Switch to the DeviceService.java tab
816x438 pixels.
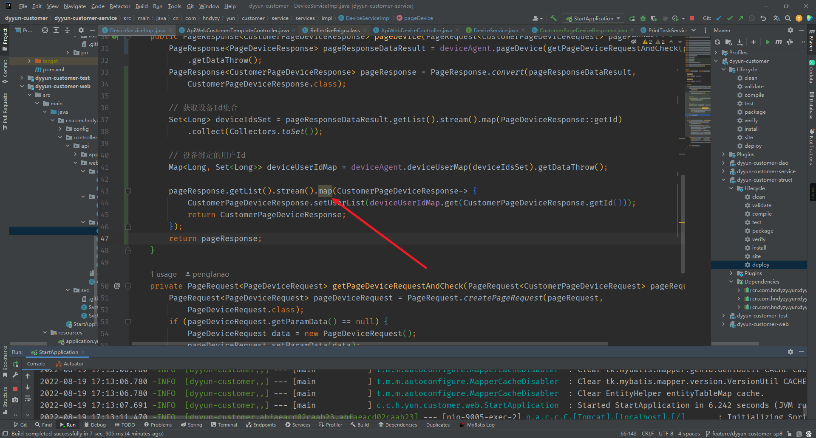pos(496,30)
